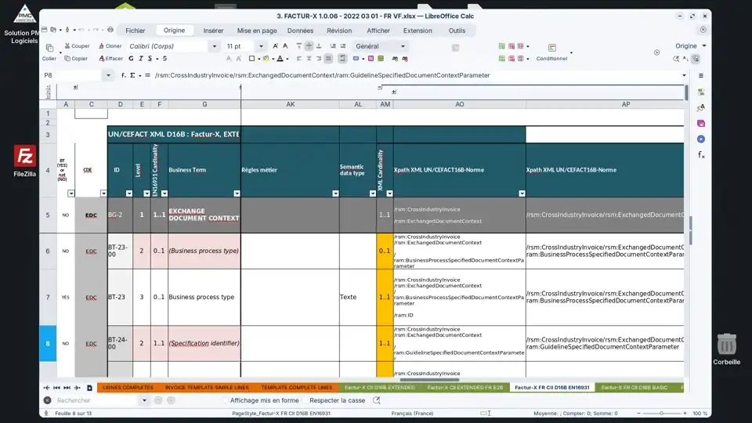The height and width of the screenshot is (423, 752).
Task: Apply bold formatting to cell
Action: pos(130,59)
